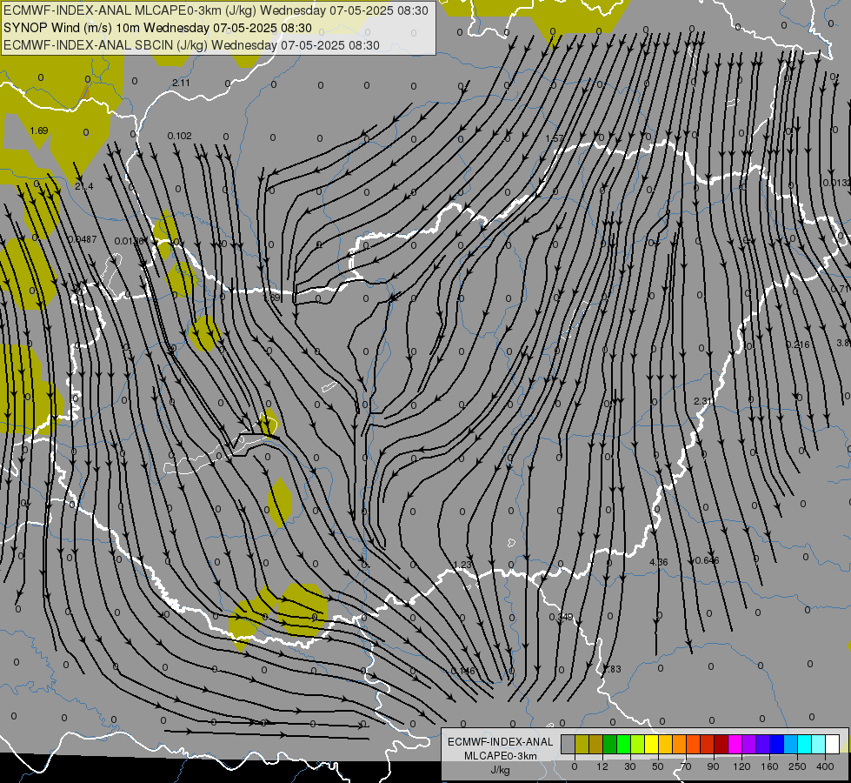
Task: Click the ECMWF-INDEX-ANAL SBCIN header line
Action: [x=191, y=45]
